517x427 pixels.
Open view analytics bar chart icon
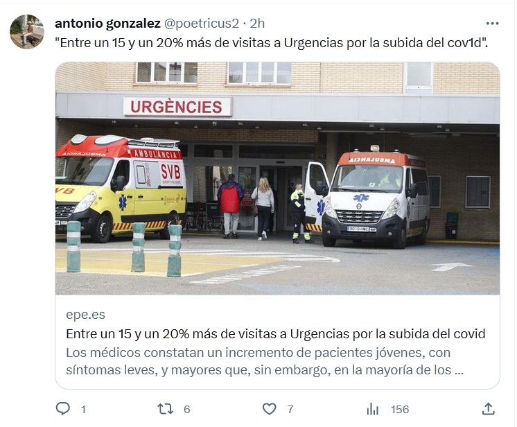pos(373,409)
